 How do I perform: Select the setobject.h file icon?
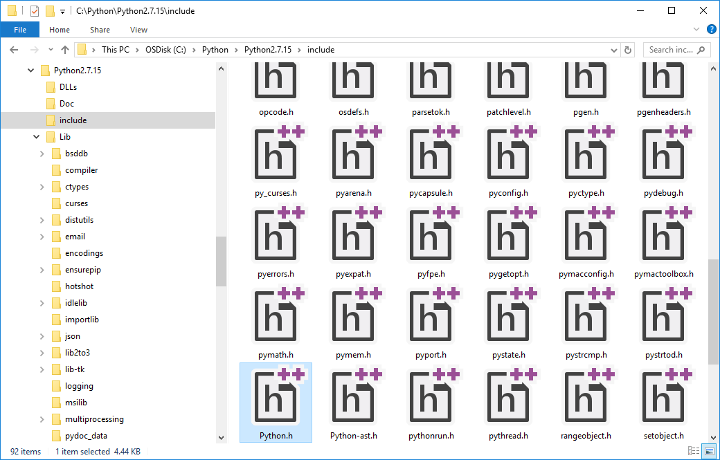663,397
